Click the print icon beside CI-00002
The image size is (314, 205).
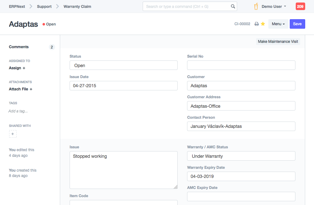pos(257,24)
